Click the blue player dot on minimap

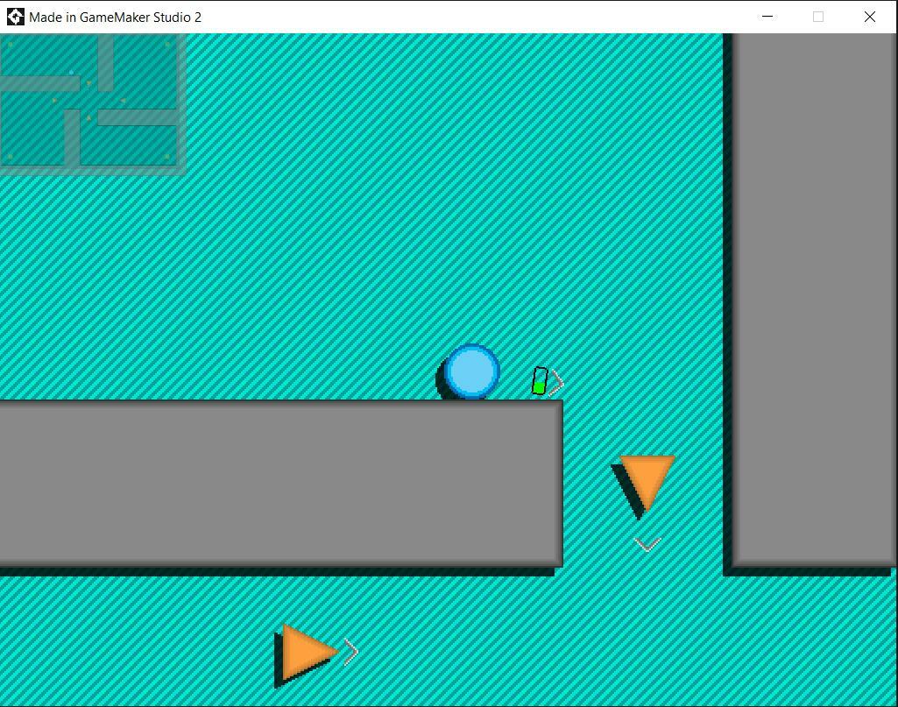tap(71, 73)
